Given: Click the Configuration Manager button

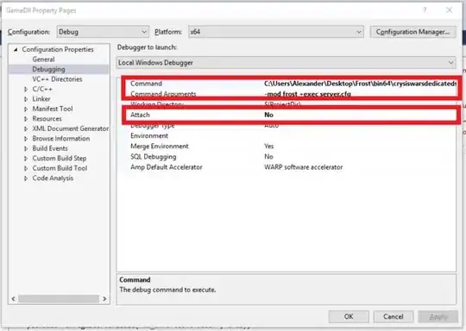Looking at the screenshot, I should coord(412,32).
